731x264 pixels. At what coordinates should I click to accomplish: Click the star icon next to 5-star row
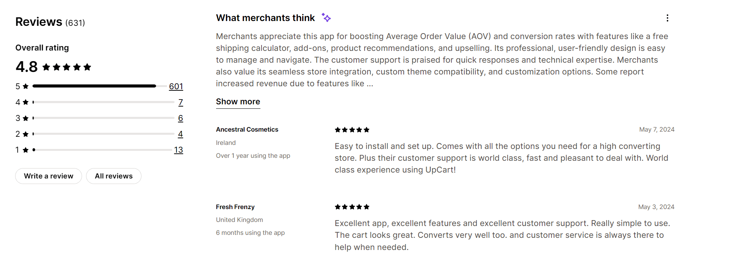point(25,86)
